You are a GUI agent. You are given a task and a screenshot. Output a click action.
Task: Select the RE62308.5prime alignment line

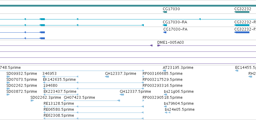(x=94, y=119)
